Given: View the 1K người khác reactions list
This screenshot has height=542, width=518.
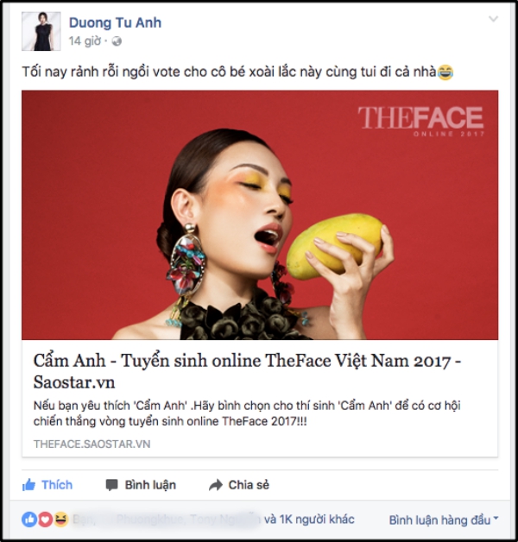Looking at the screenshot, I should [x=309, y=520].
